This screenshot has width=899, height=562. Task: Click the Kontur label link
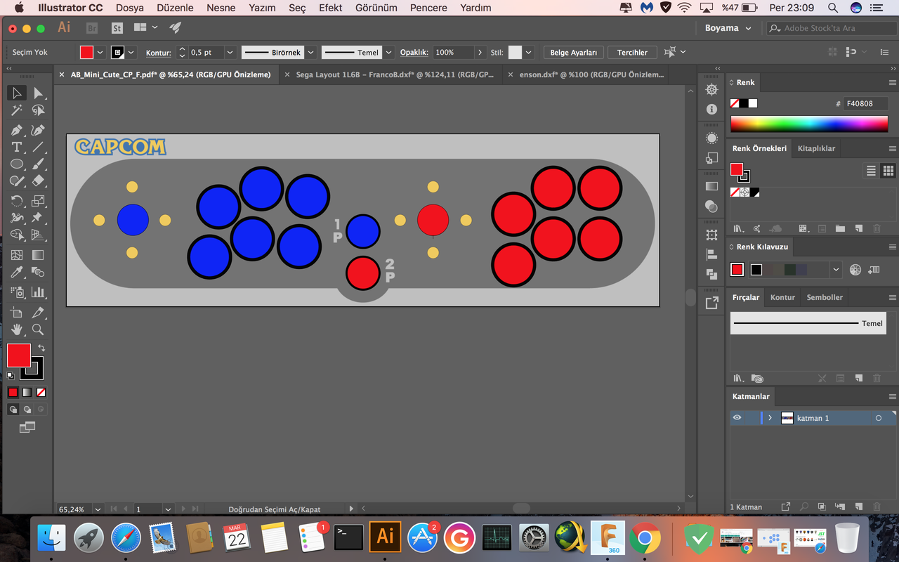(x=159, y=53)
